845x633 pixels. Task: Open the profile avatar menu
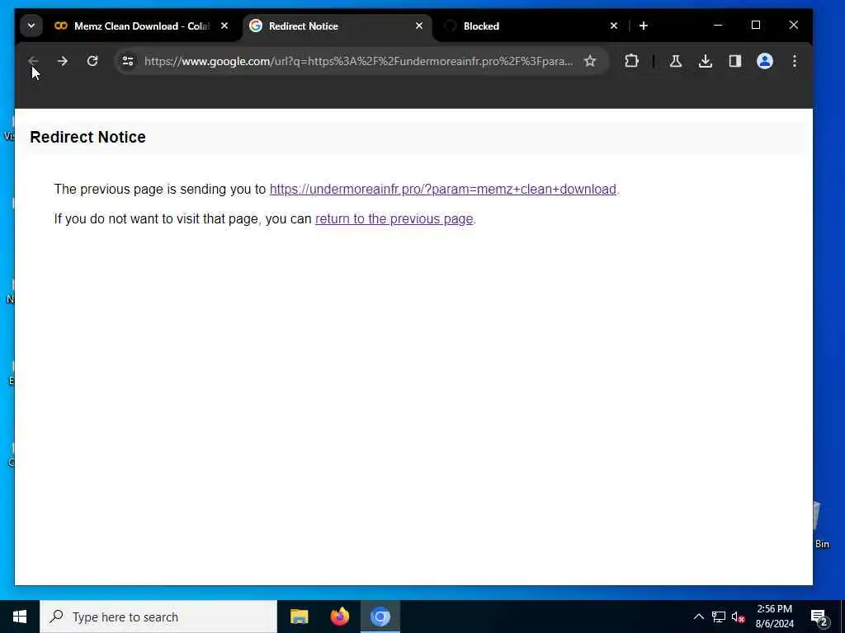[765, 61]
